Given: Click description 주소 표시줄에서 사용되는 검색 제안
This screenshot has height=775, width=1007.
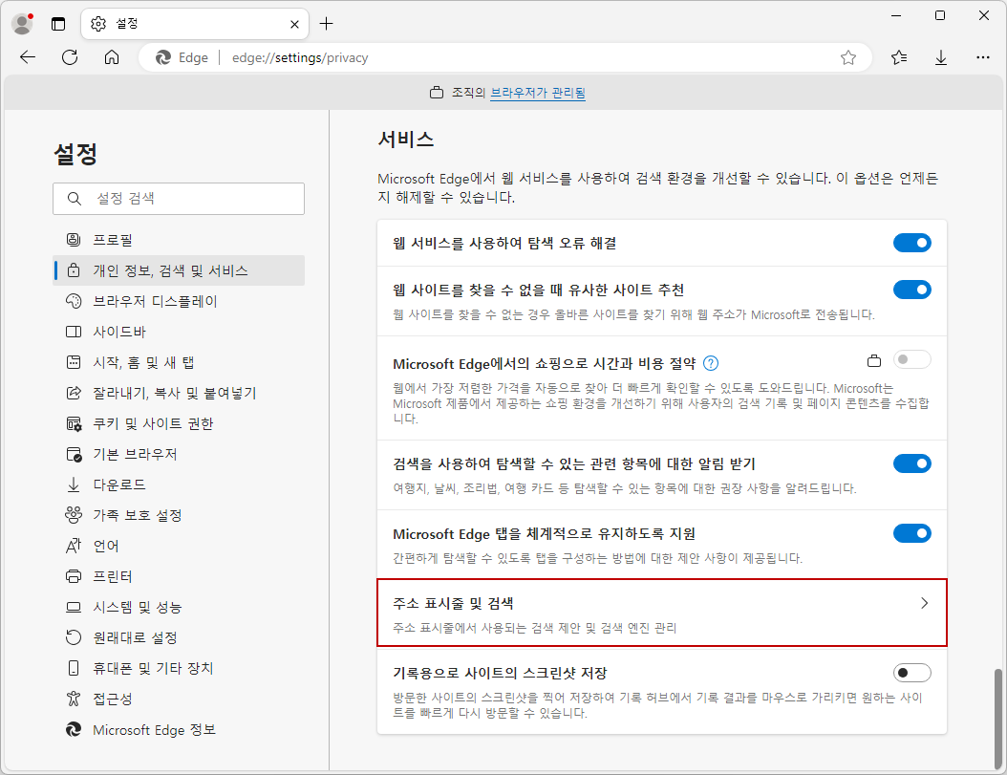Looking at the screenshot, I should click(534, 628).
